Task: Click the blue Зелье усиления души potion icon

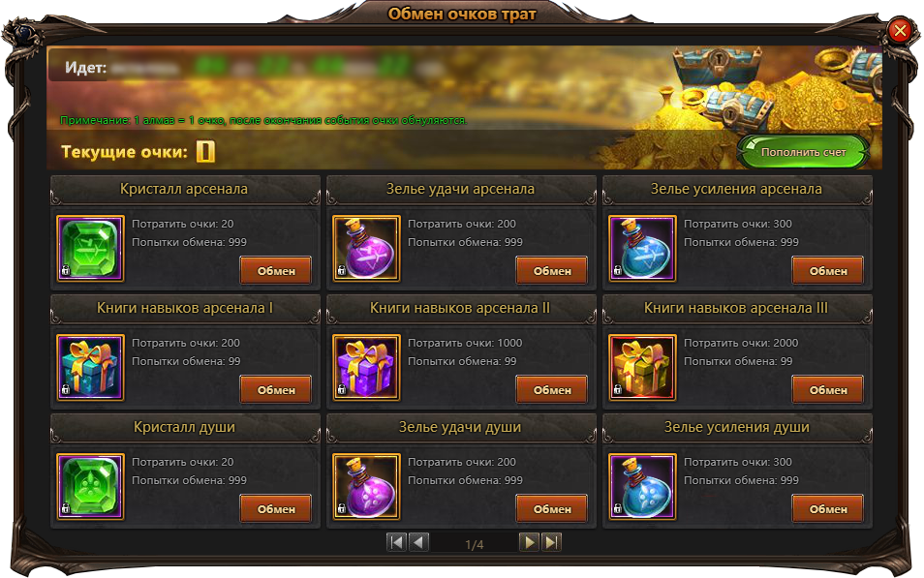Action: tap(642, 487)
